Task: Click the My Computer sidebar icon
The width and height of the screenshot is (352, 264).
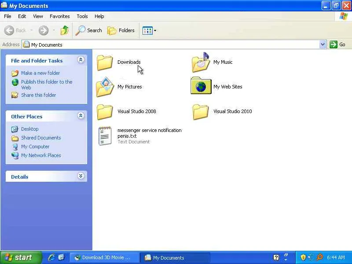Action: tap(15, 147)
